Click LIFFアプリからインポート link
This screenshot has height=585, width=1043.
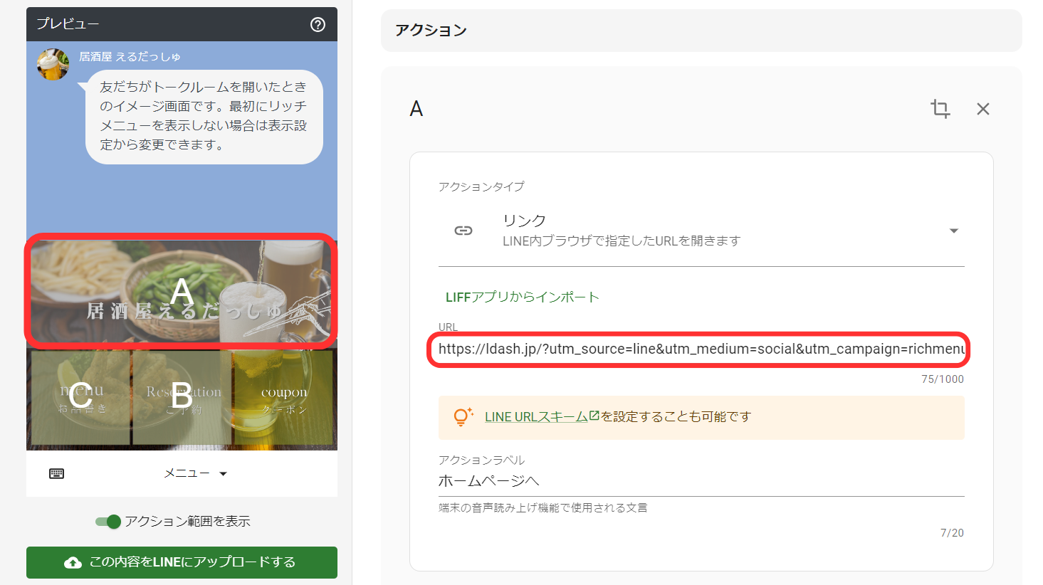522,297
